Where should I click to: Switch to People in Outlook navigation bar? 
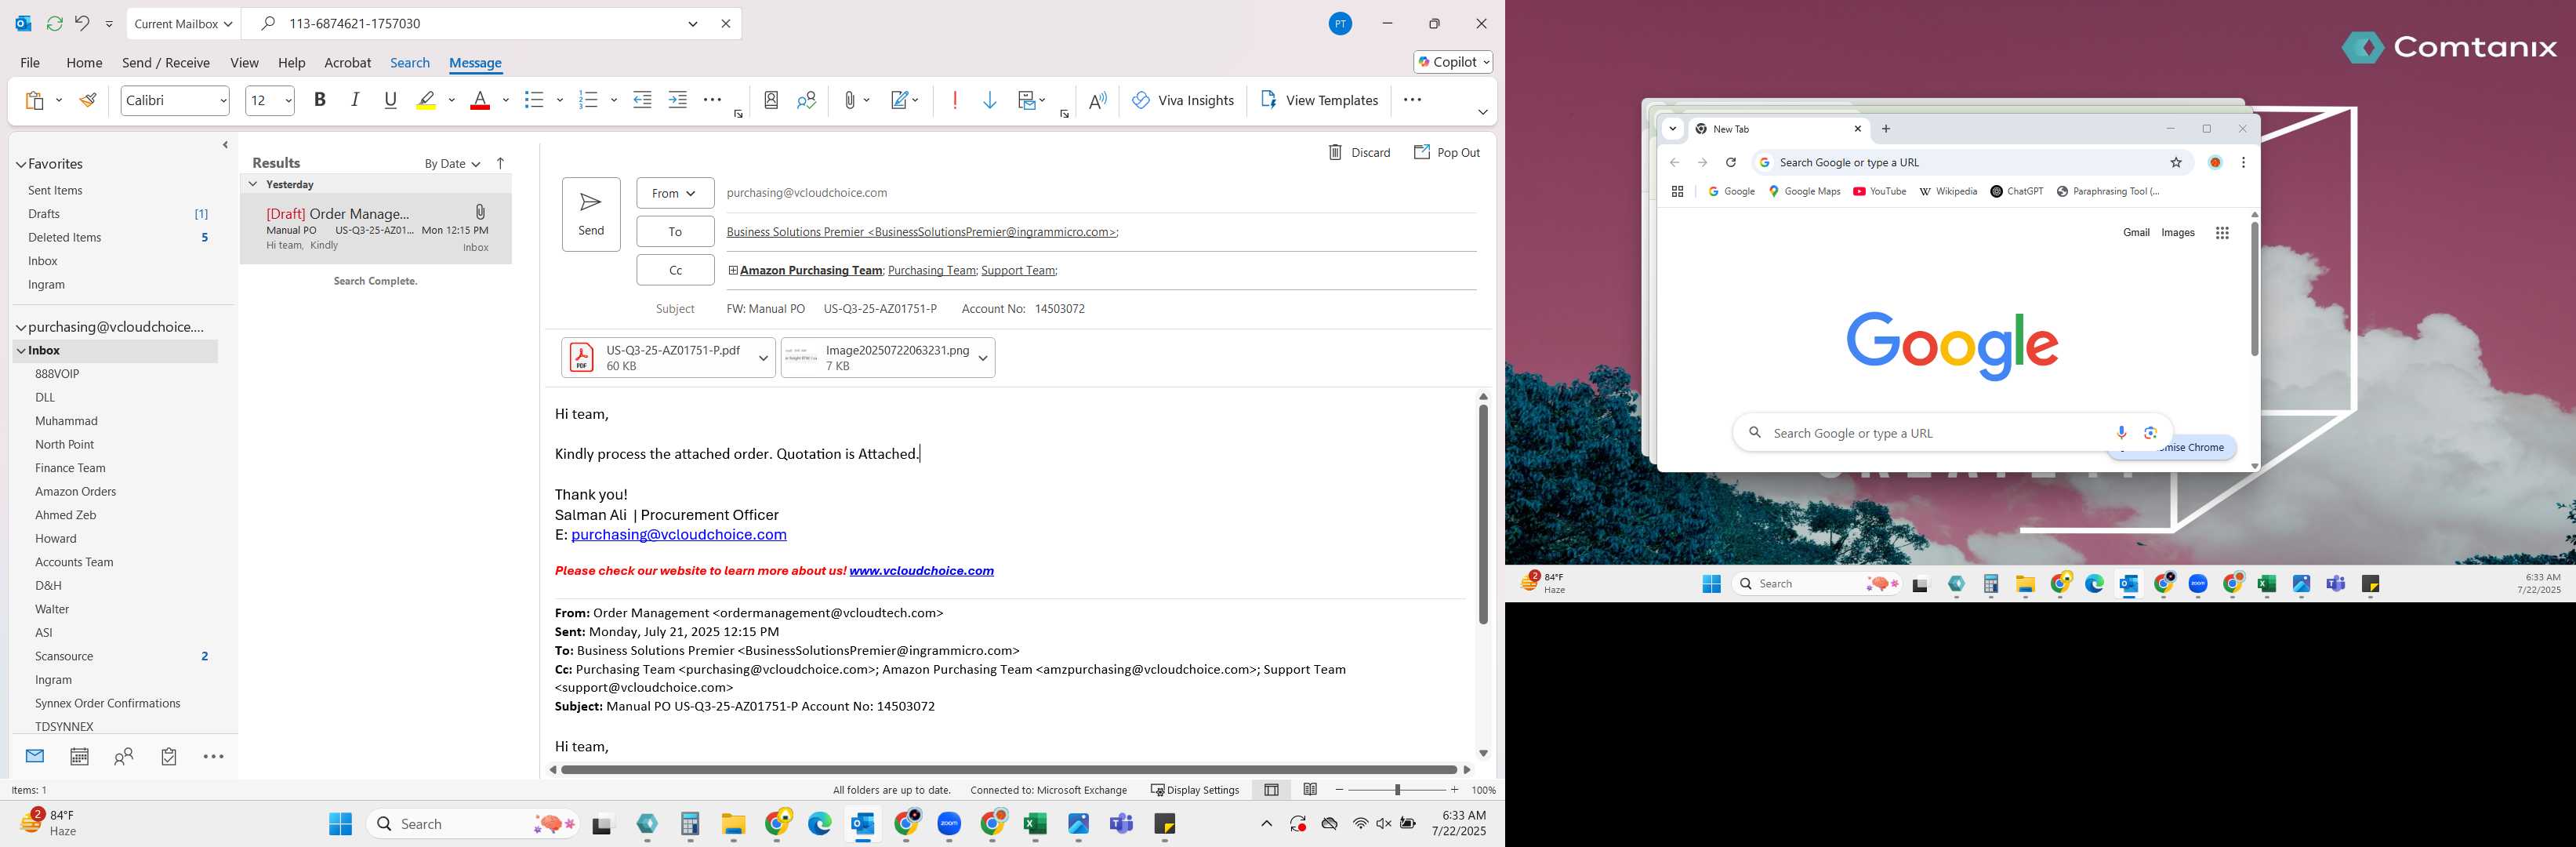124,757
